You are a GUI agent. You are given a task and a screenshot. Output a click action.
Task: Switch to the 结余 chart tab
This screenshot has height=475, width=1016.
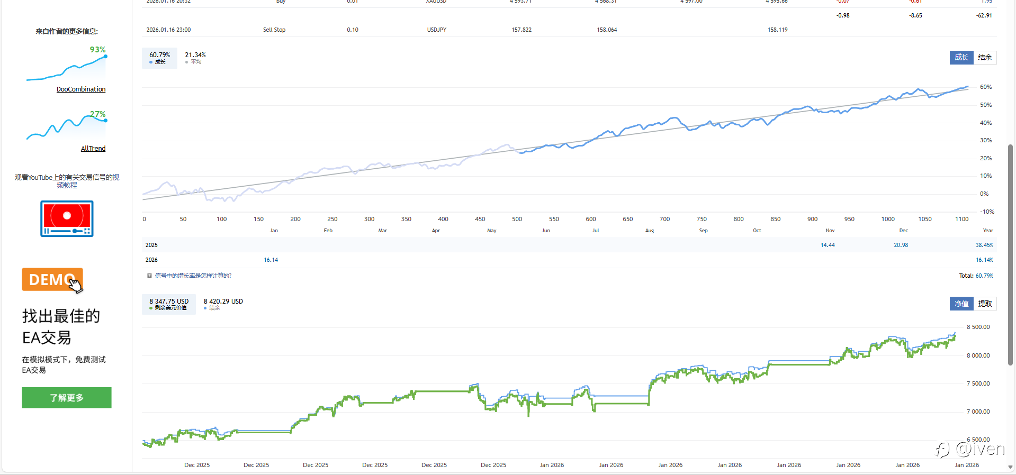[985, 58]
